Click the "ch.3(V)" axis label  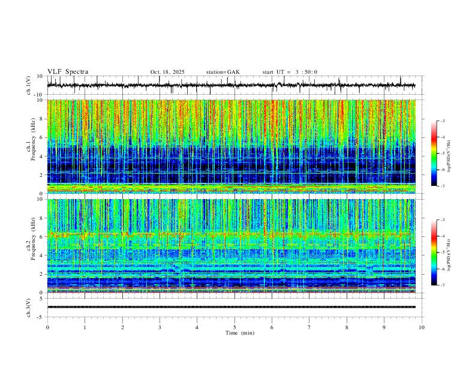click(x=29, y=308)
